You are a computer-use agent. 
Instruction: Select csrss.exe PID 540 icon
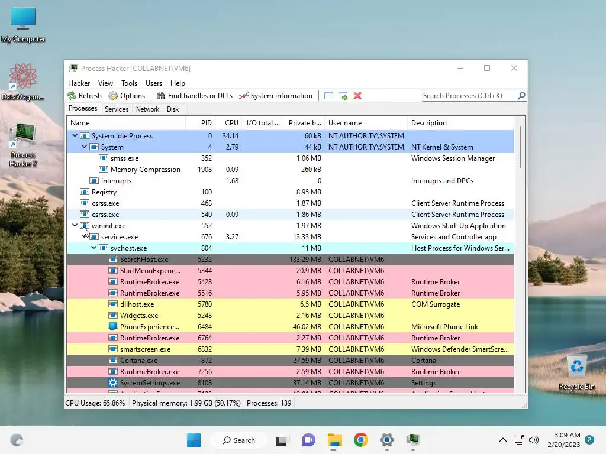pyautogui.click(x=84, y=214)
